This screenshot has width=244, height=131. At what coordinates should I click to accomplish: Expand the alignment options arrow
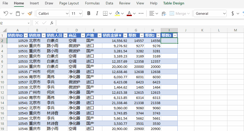157,14
